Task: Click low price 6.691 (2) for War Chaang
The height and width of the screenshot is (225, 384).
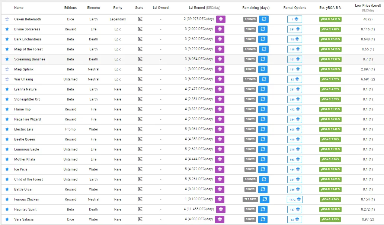Action: point(368,79)
